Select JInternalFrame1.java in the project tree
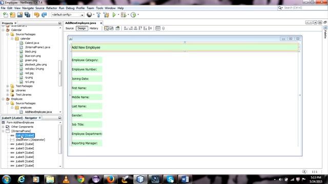Screen dimensions: 328x184 pyautogui.click(x=37, y=47)
